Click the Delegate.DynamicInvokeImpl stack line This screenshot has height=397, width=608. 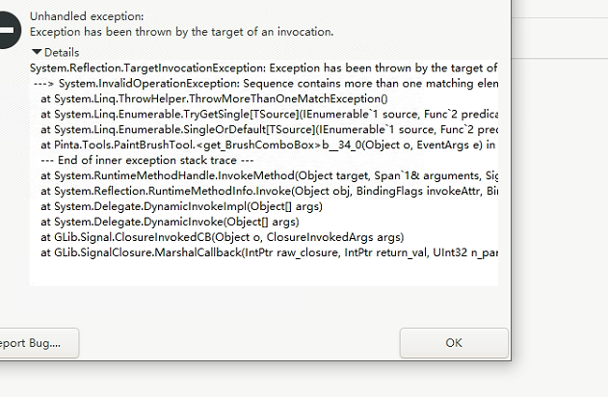[181, 206]
